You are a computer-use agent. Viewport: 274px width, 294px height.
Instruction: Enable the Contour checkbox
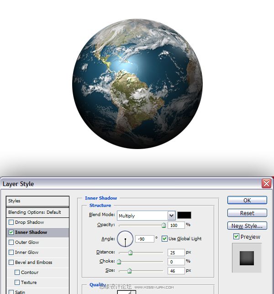(17, 272)
